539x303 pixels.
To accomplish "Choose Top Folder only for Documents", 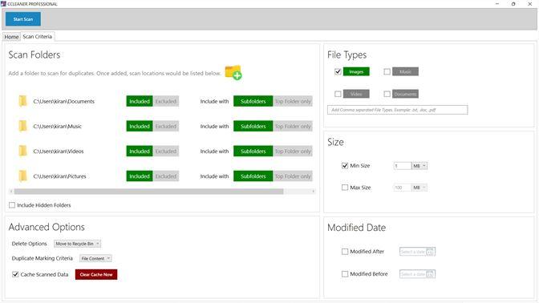I will click(293, 101).
